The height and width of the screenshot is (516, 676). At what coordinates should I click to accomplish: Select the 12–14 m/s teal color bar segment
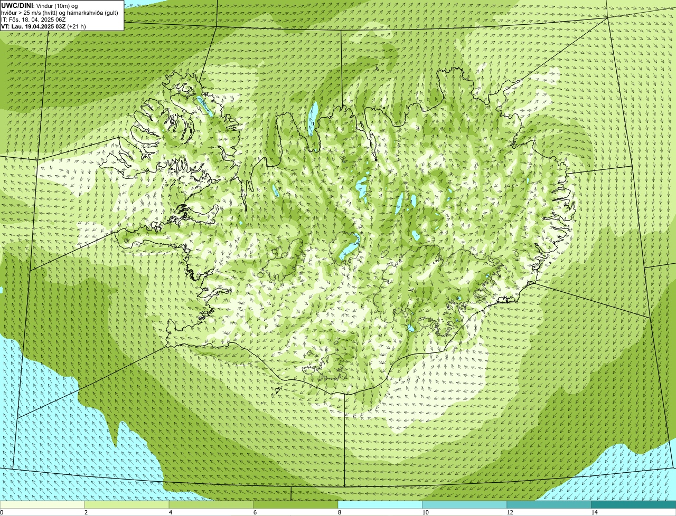(549, 504)
